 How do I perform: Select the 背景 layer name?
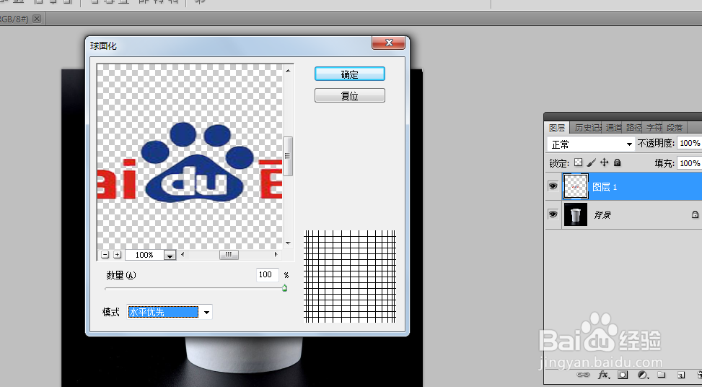point(602,215)
